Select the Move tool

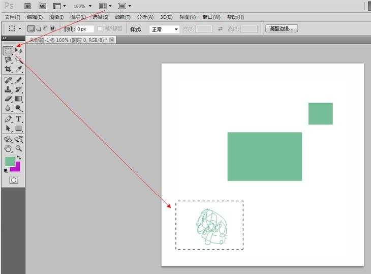pos(19,50)
